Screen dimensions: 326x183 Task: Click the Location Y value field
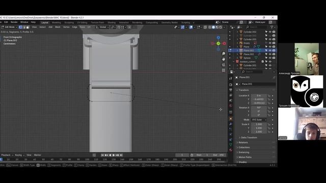[259, 100]
